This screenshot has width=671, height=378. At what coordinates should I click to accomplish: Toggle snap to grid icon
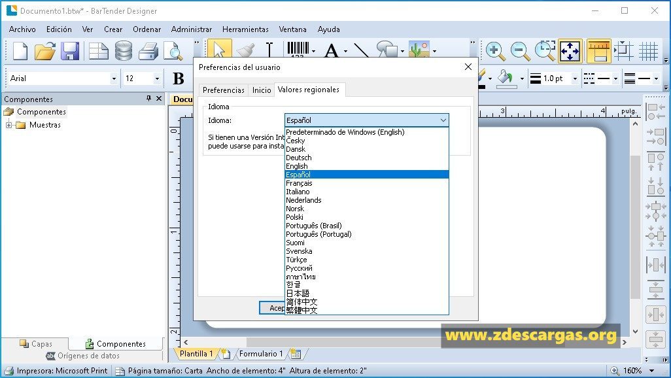point(623,51)
